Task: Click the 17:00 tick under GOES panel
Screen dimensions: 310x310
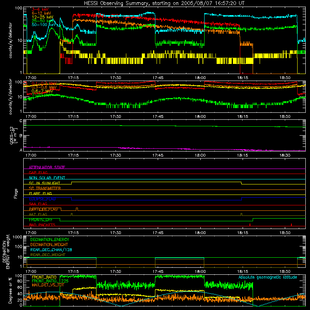Action: point(31,155)
